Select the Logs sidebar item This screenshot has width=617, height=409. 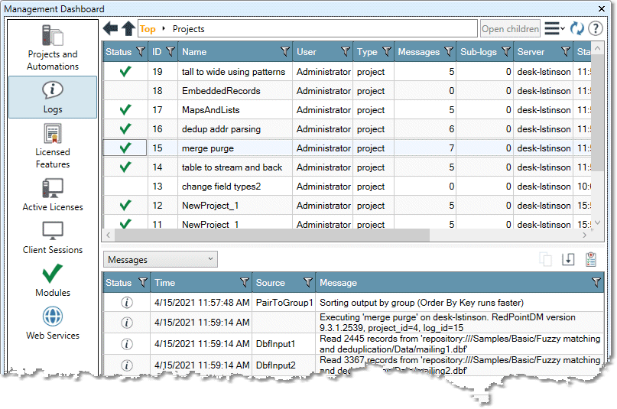click(x=53, y=97)
